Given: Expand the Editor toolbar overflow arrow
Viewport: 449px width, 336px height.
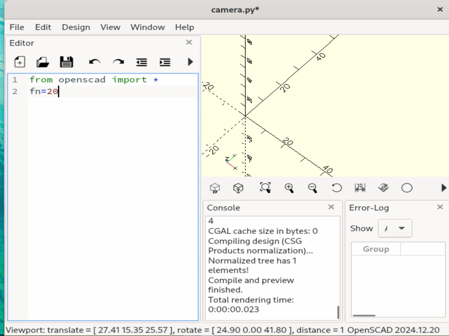Looking at the screenshot, I should click(190, 62).
